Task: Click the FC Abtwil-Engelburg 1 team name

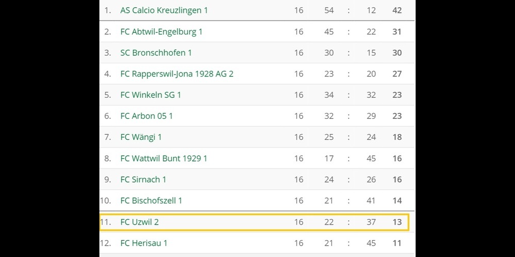Action: [161, 32]
